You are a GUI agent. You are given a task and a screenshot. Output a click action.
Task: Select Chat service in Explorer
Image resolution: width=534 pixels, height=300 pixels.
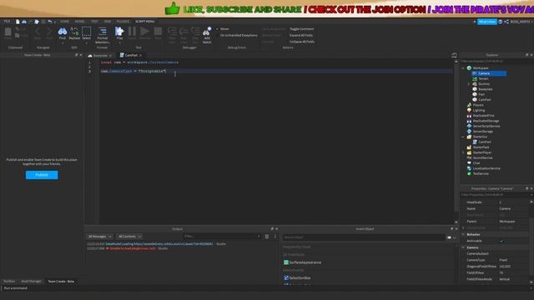476,163
